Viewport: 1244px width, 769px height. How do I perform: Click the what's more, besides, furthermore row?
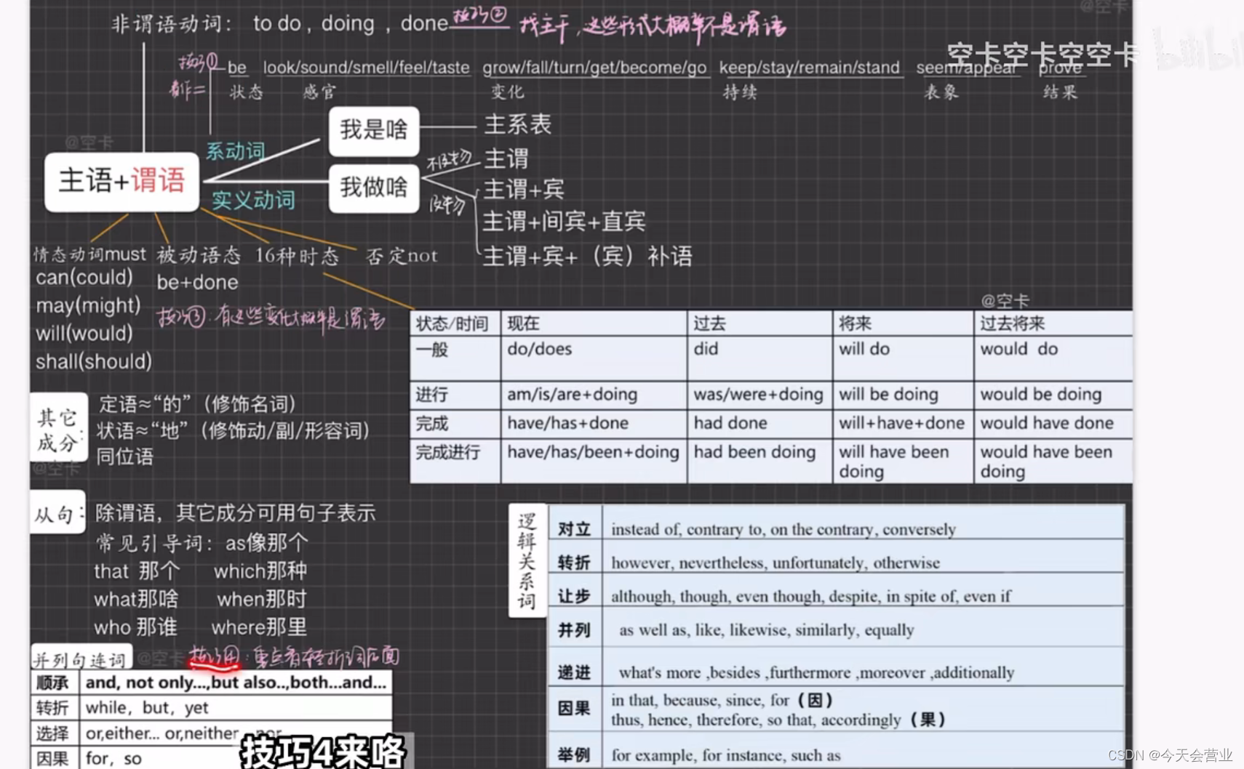coord(816,673)
